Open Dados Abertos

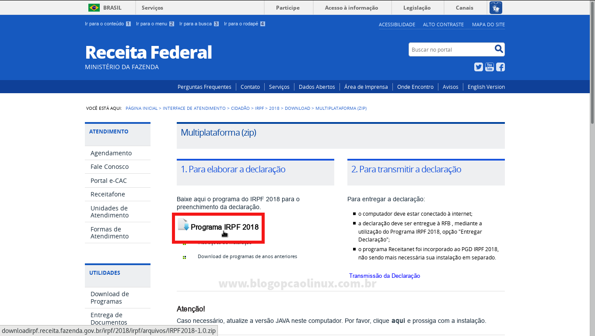tap(317, 87)
